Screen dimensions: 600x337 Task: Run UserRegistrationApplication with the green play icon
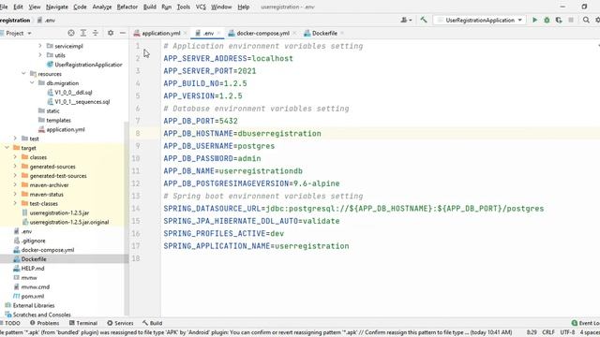pyautogui.click(x=534, y=20)
